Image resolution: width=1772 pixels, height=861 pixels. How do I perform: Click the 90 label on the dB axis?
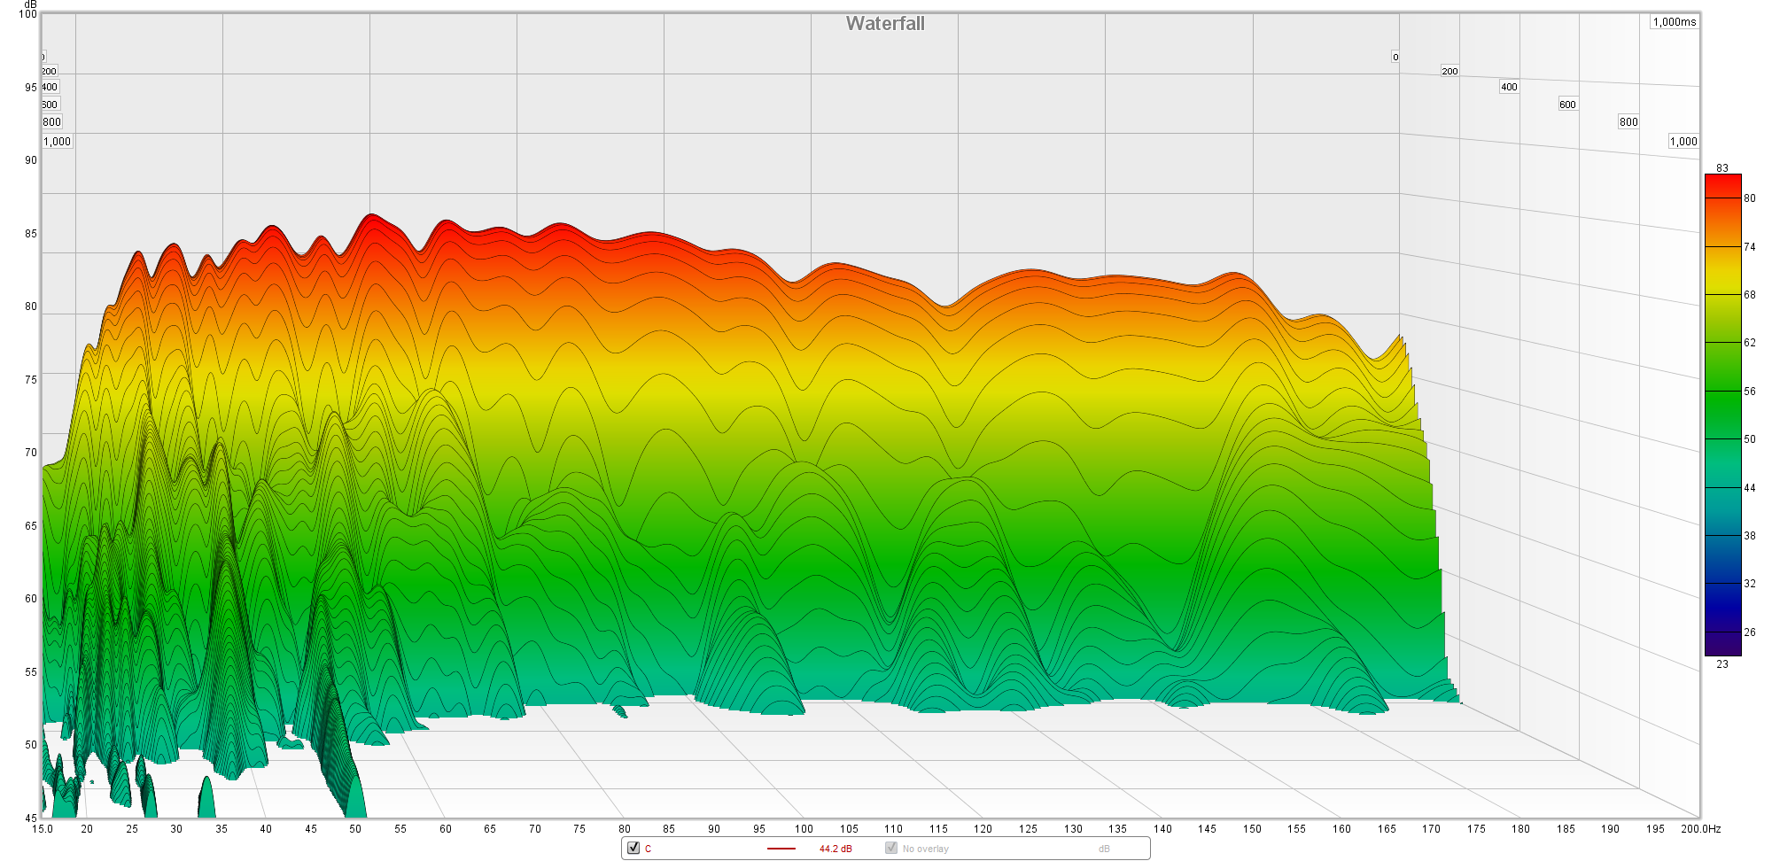31,160
